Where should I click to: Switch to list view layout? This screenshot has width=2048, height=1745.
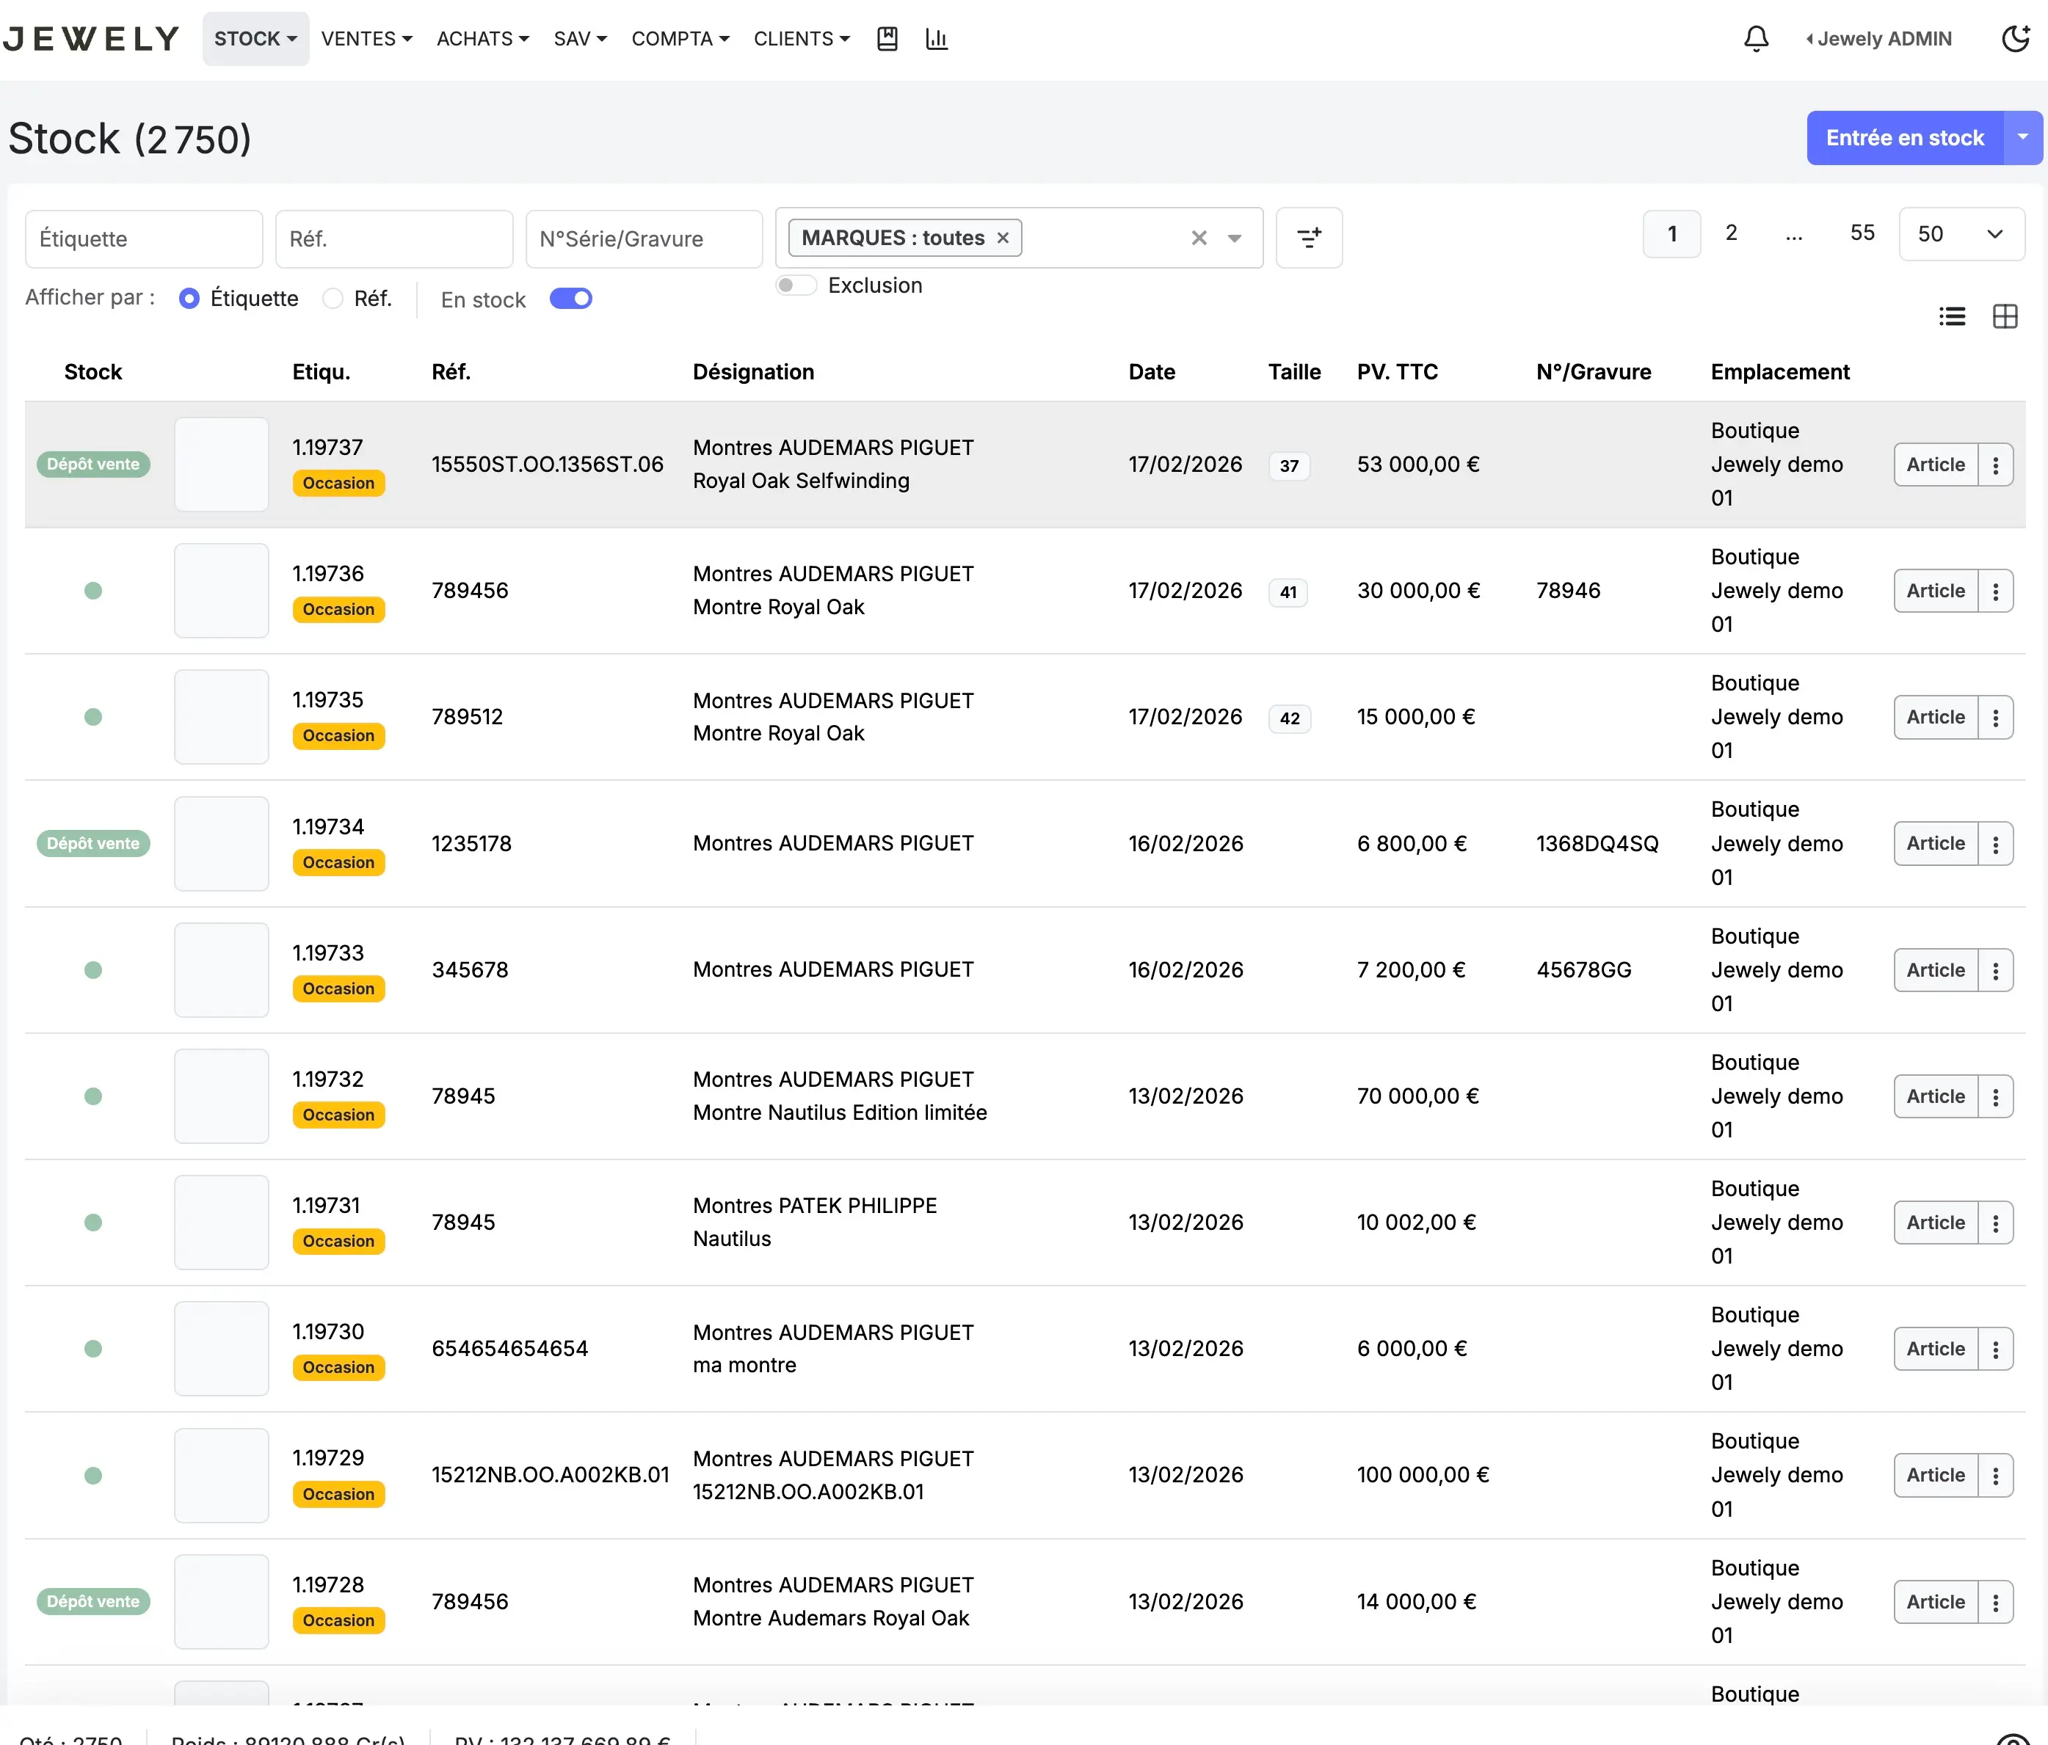pos(1951,316)
